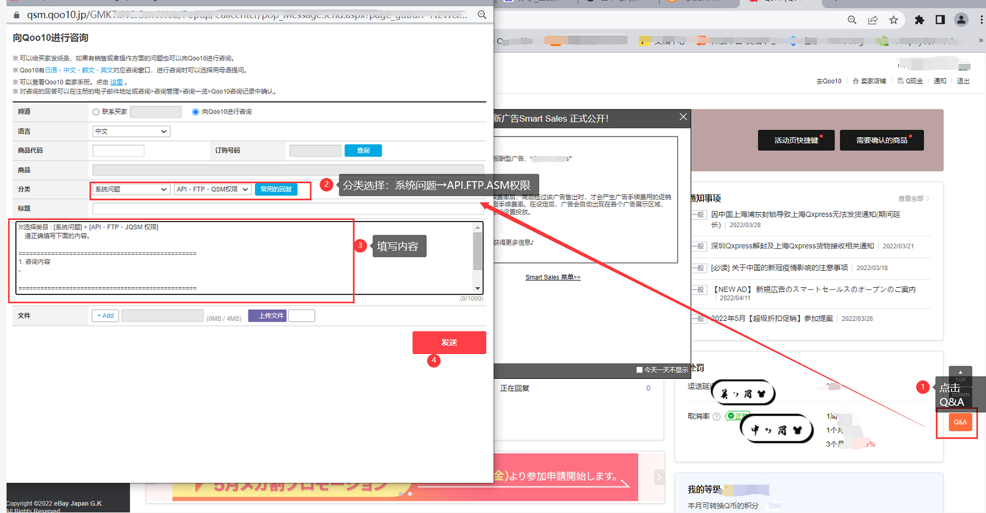Open the Shanghai Pudong lockdown shipping notice
The width and height of the screenshot is (986, 513).
coord(805,219)
